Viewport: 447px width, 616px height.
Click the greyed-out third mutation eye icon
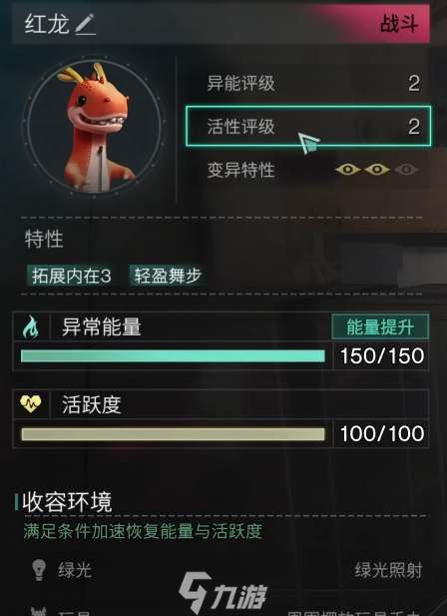coord(406,170)
